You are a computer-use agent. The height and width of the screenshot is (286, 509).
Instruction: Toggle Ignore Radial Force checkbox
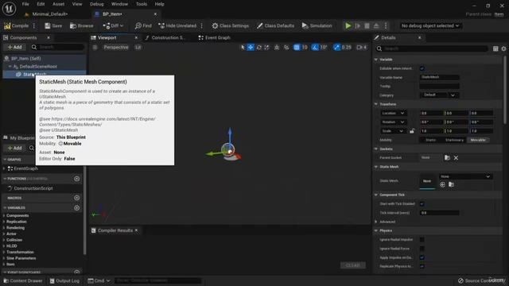click(422, 249)
